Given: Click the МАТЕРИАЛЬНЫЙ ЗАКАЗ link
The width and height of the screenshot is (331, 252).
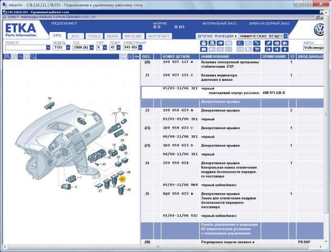Looking at the screenshot, I should tap(219, 24).
